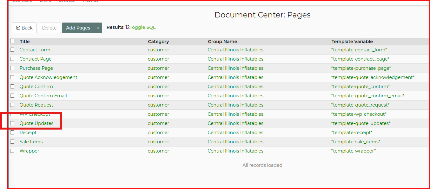Screen dimensions: 430x189
Task: Check the Quote Request row checkbox
Action: [12, 105]
